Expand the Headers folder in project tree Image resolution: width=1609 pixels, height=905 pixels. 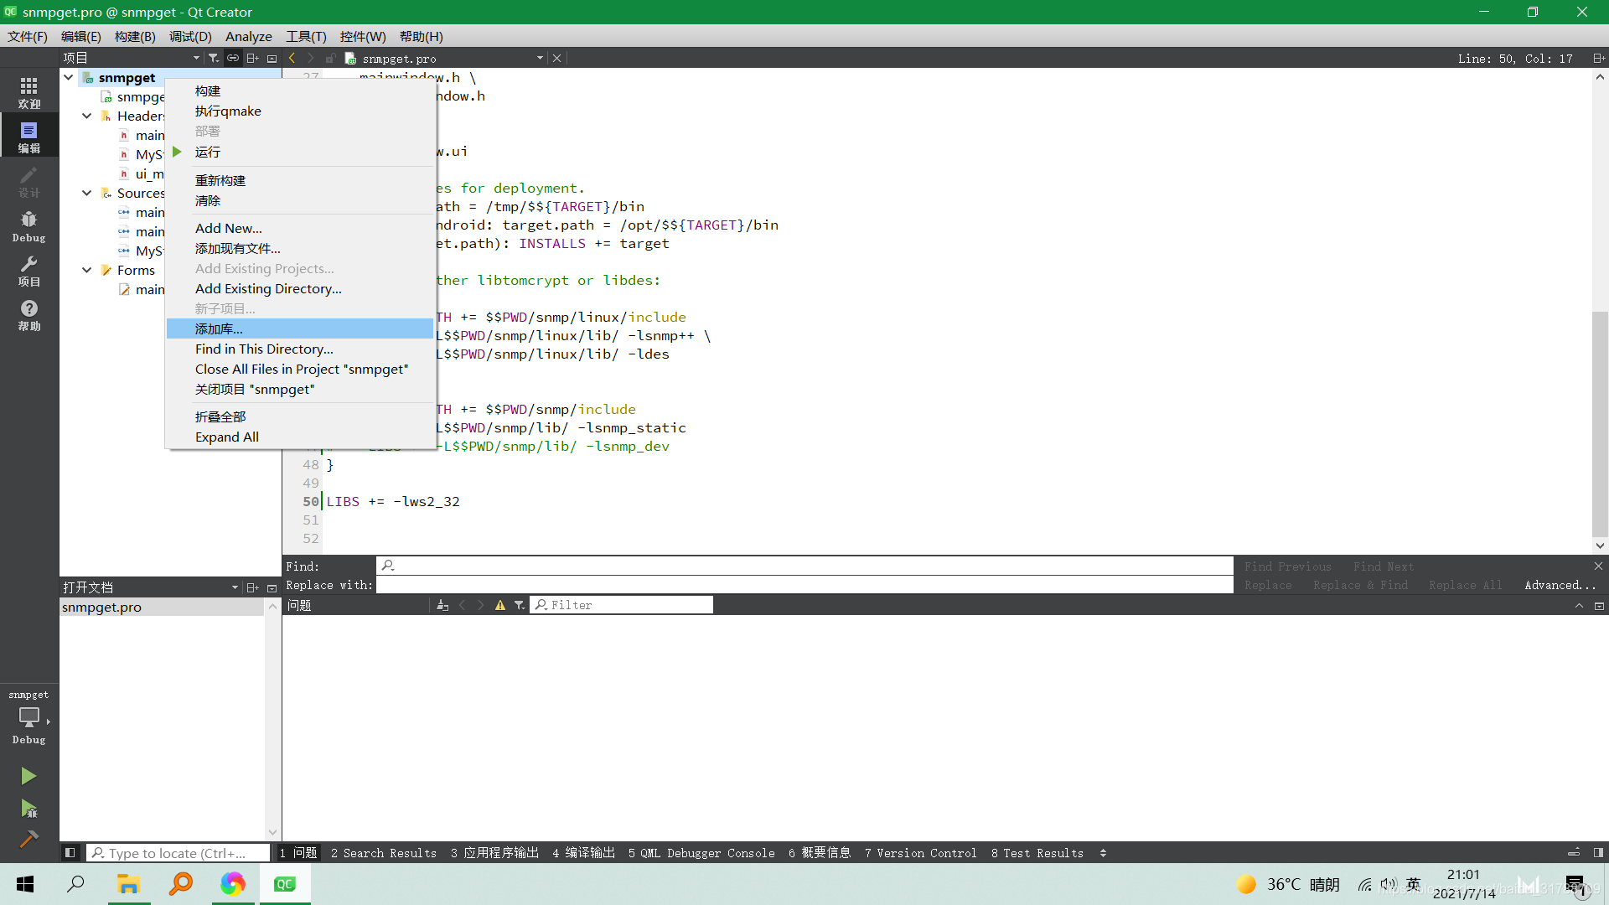86,115
